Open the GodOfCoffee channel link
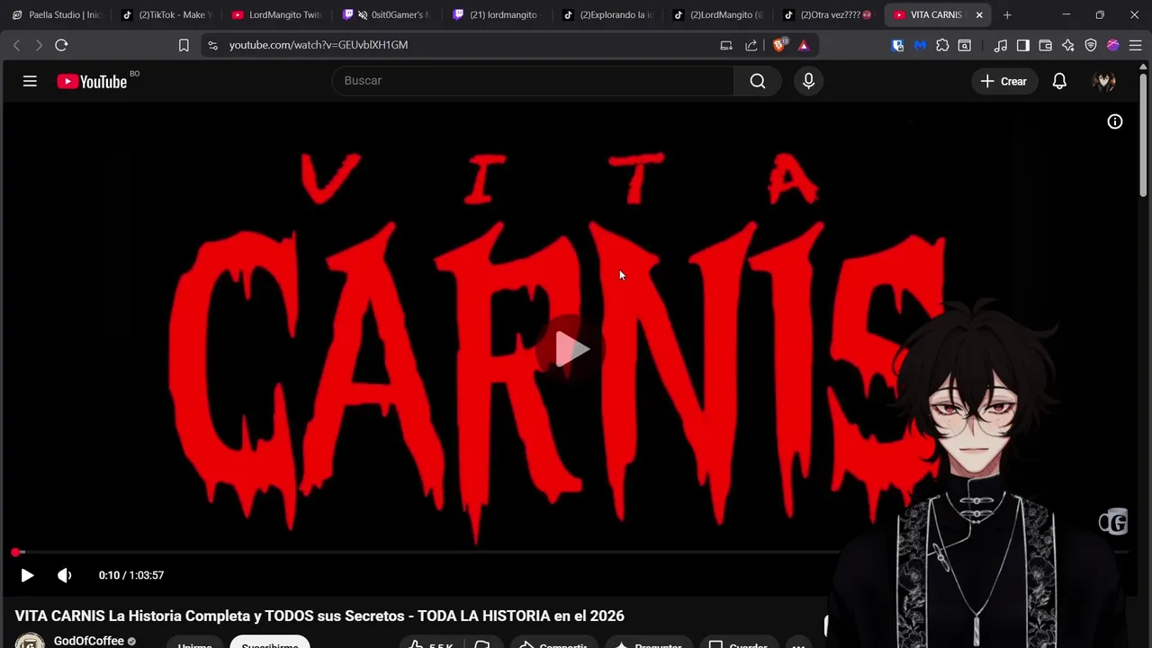Viewport: 1152px width, 648px height. [88, 641]
